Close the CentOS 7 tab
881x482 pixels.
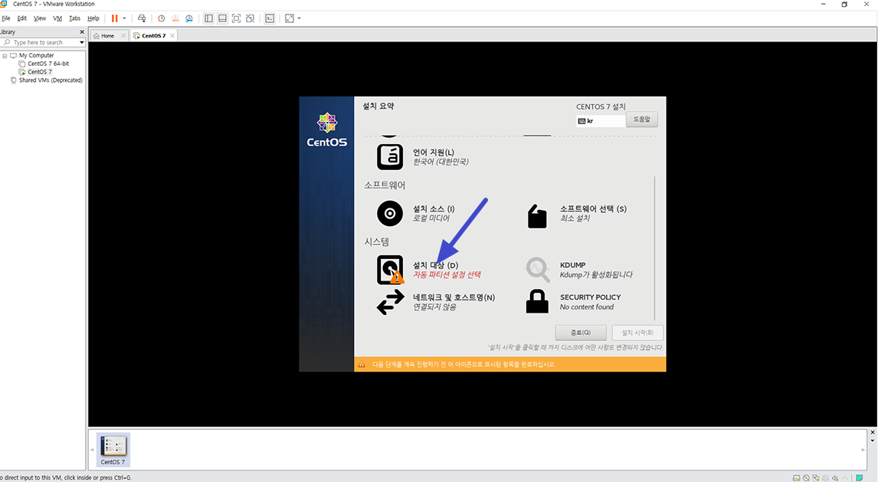pos(172,35)
